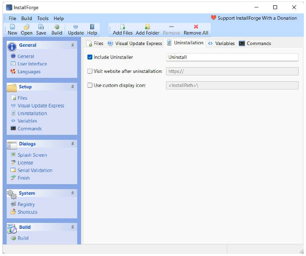Enable Visit website after uninstallation
This screenshot has height=256, width=306.
point(90,71)
